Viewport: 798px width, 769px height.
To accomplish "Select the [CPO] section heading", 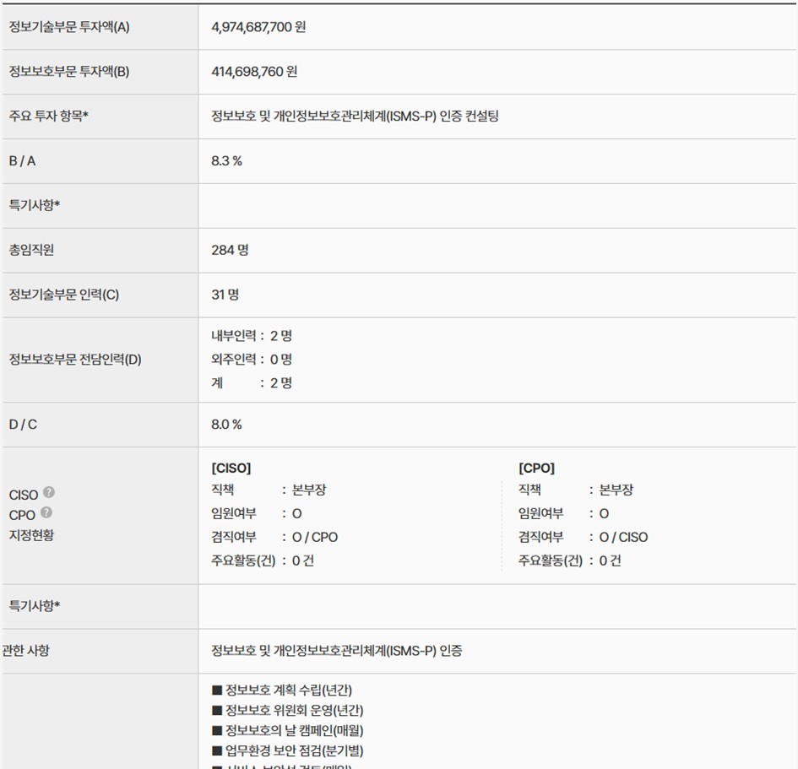I will [536, 468].
